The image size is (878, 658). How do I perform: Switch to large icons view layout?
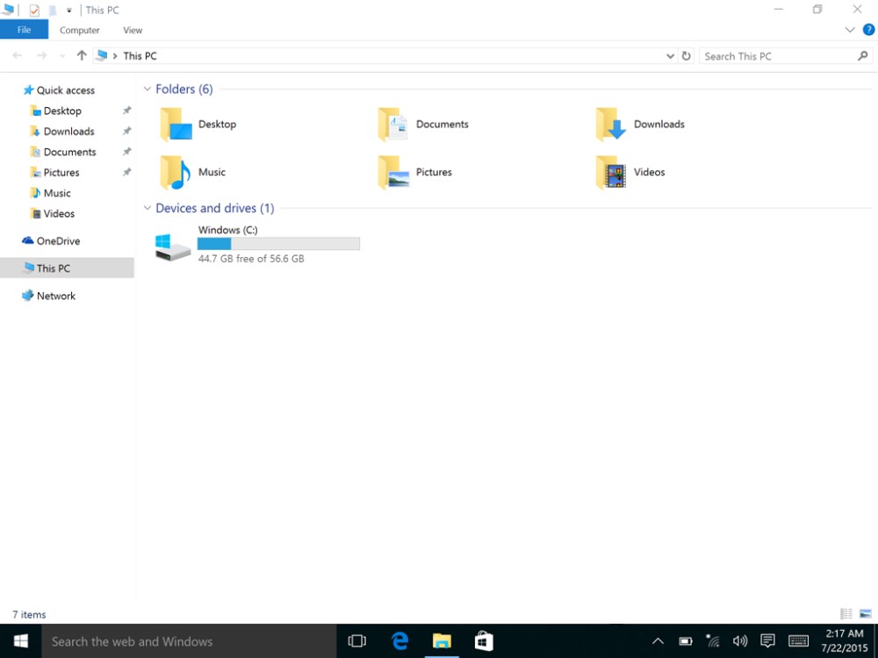pos(866,614)
